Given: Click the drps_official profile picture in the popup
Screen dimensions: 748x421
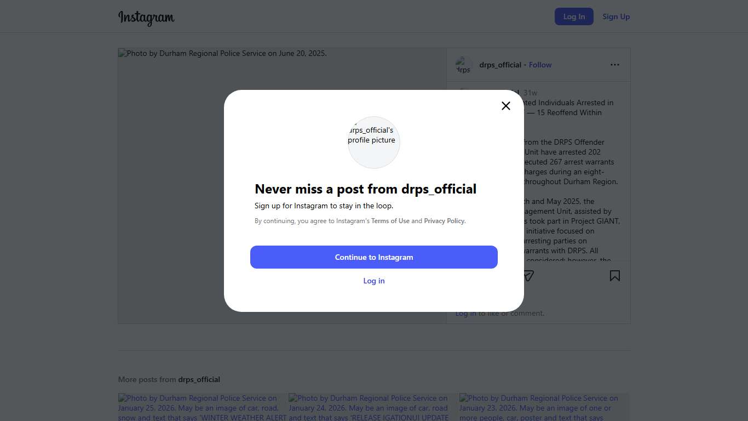Looking at the screenshot, I should click(x=374, y=142).
